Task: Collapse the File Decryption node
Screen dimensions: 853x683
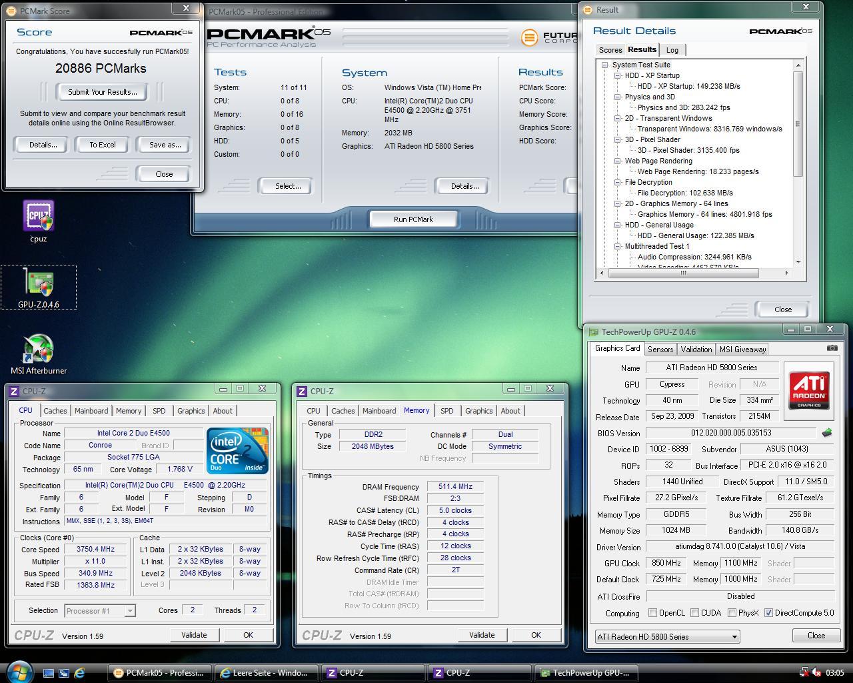Action: point(618,183)
